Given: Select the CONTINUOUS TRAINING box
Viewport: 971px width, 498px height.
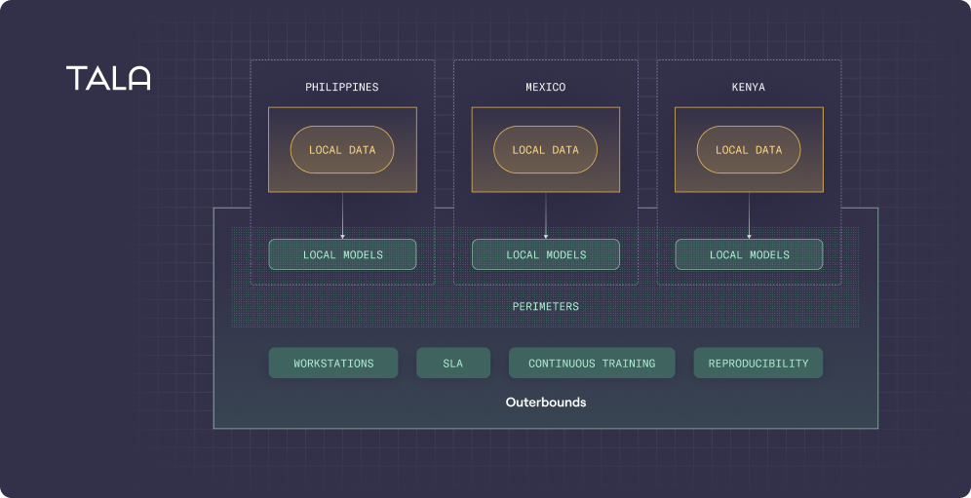Looking at the screenshot, I should point(592,363).
